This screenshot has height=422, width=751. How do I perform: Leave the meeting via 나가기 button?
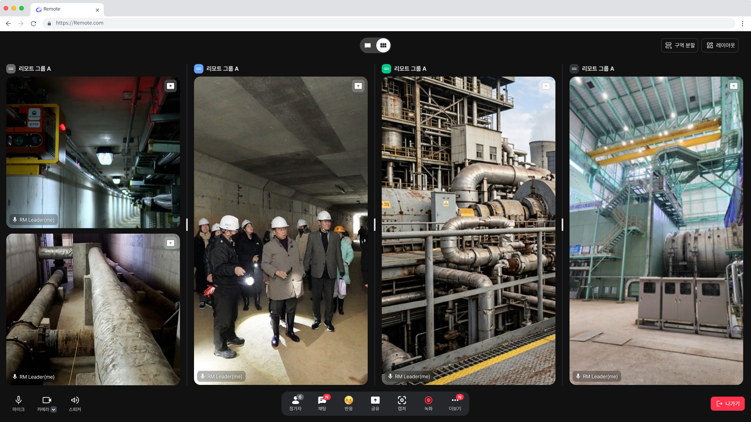coord(728,404)
